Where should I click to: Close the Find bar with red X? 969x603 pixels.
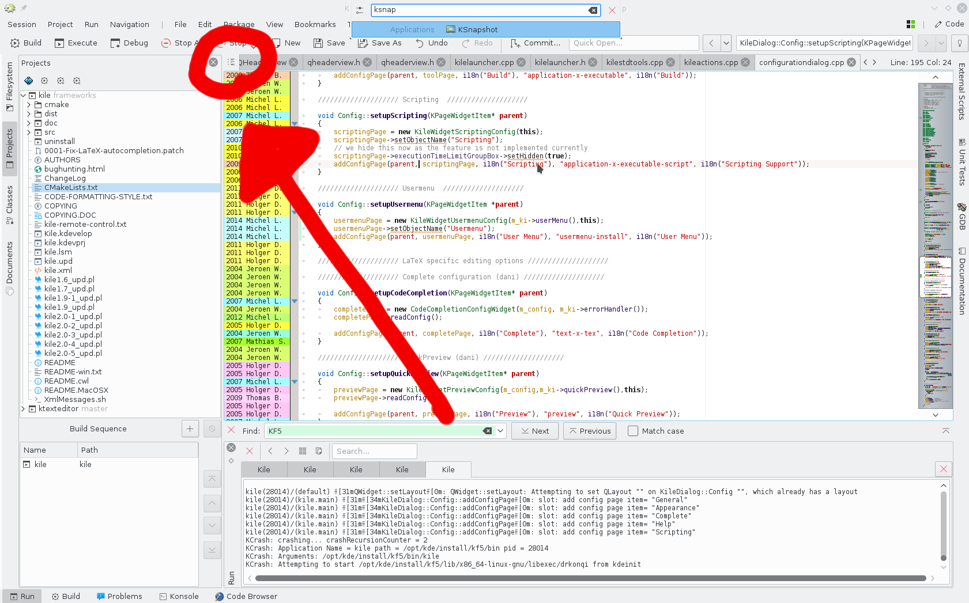pyautogui.click(x=231, y=430)
